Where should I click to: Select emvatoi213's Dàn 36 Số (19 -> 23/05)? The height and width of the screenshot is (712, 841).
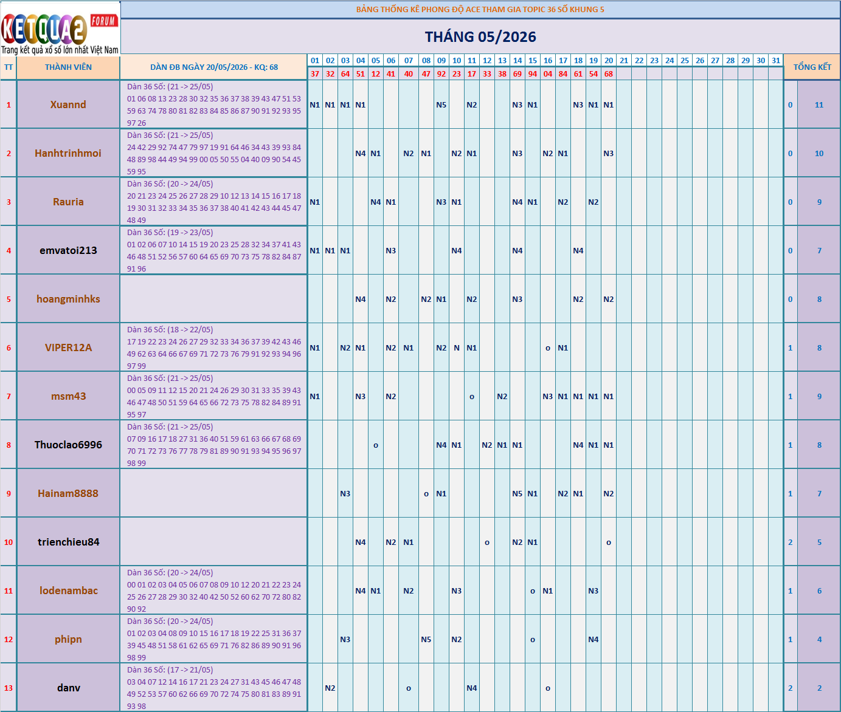tap(214, 250)
